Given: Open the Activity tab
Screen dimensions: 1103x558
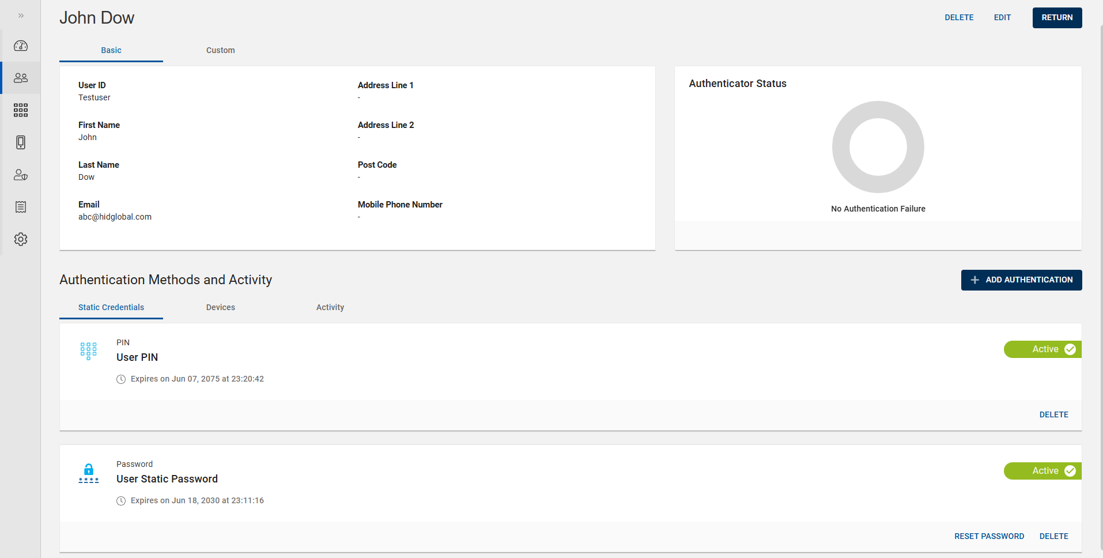Looking at the screenshot, I should click(330, 307).
